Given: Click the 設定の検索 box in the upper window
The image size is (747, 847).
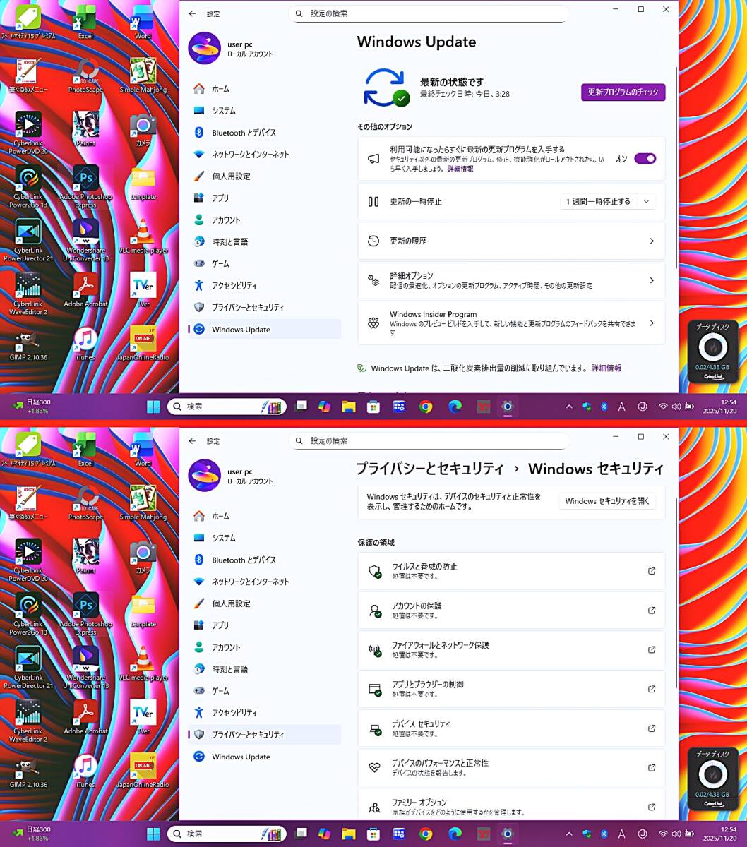Looking at the screenshot, I should pos(429,13).
